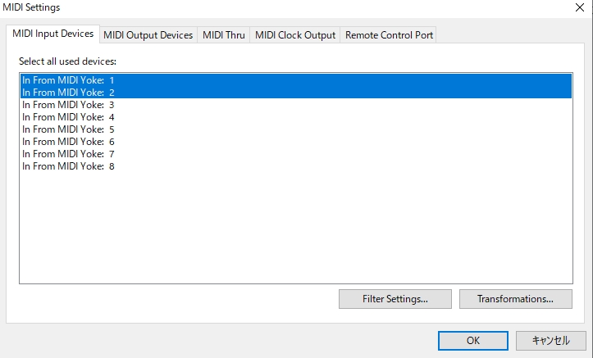Select In From MIDI Yoke: 4
Screen dimensions: 593x358
[296, 117]
